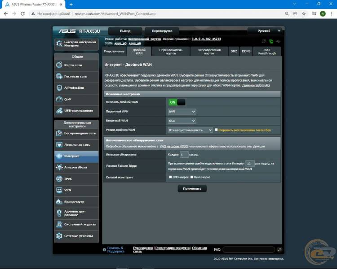Open LAN (Локальная сеть) icon
The image size is (337, 269).
tap(59, 144)
